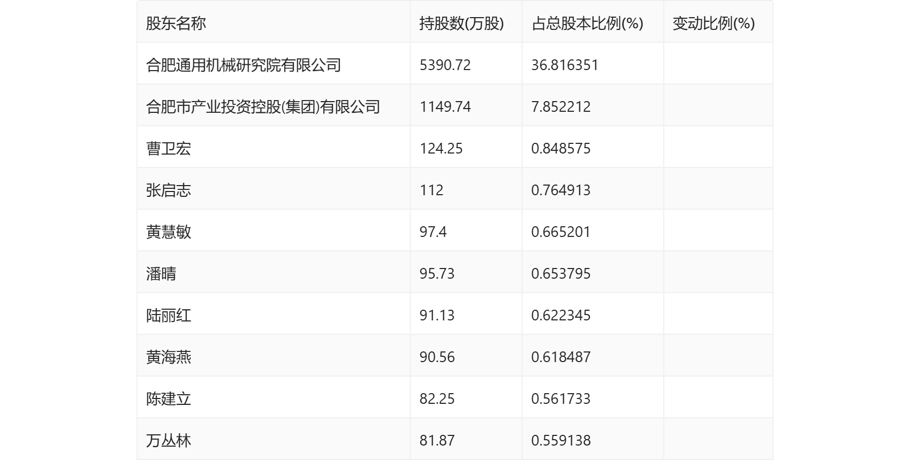Click the percentage 0.618487
Screen dimensions: 910x460
click(x=561, y=357)
